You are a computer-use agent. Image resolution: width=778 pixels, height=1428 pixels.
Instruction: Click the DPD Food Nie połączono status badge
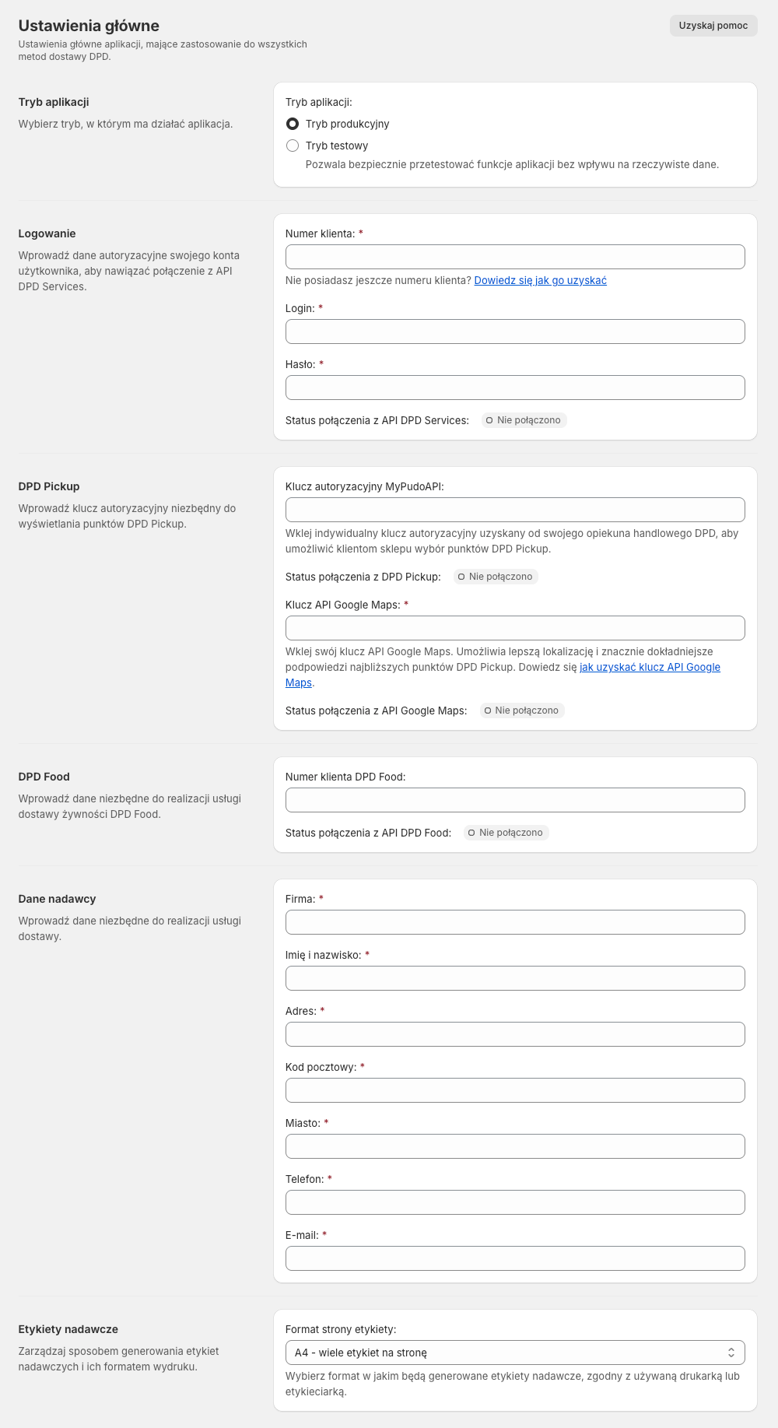click(x=506, y=833)
